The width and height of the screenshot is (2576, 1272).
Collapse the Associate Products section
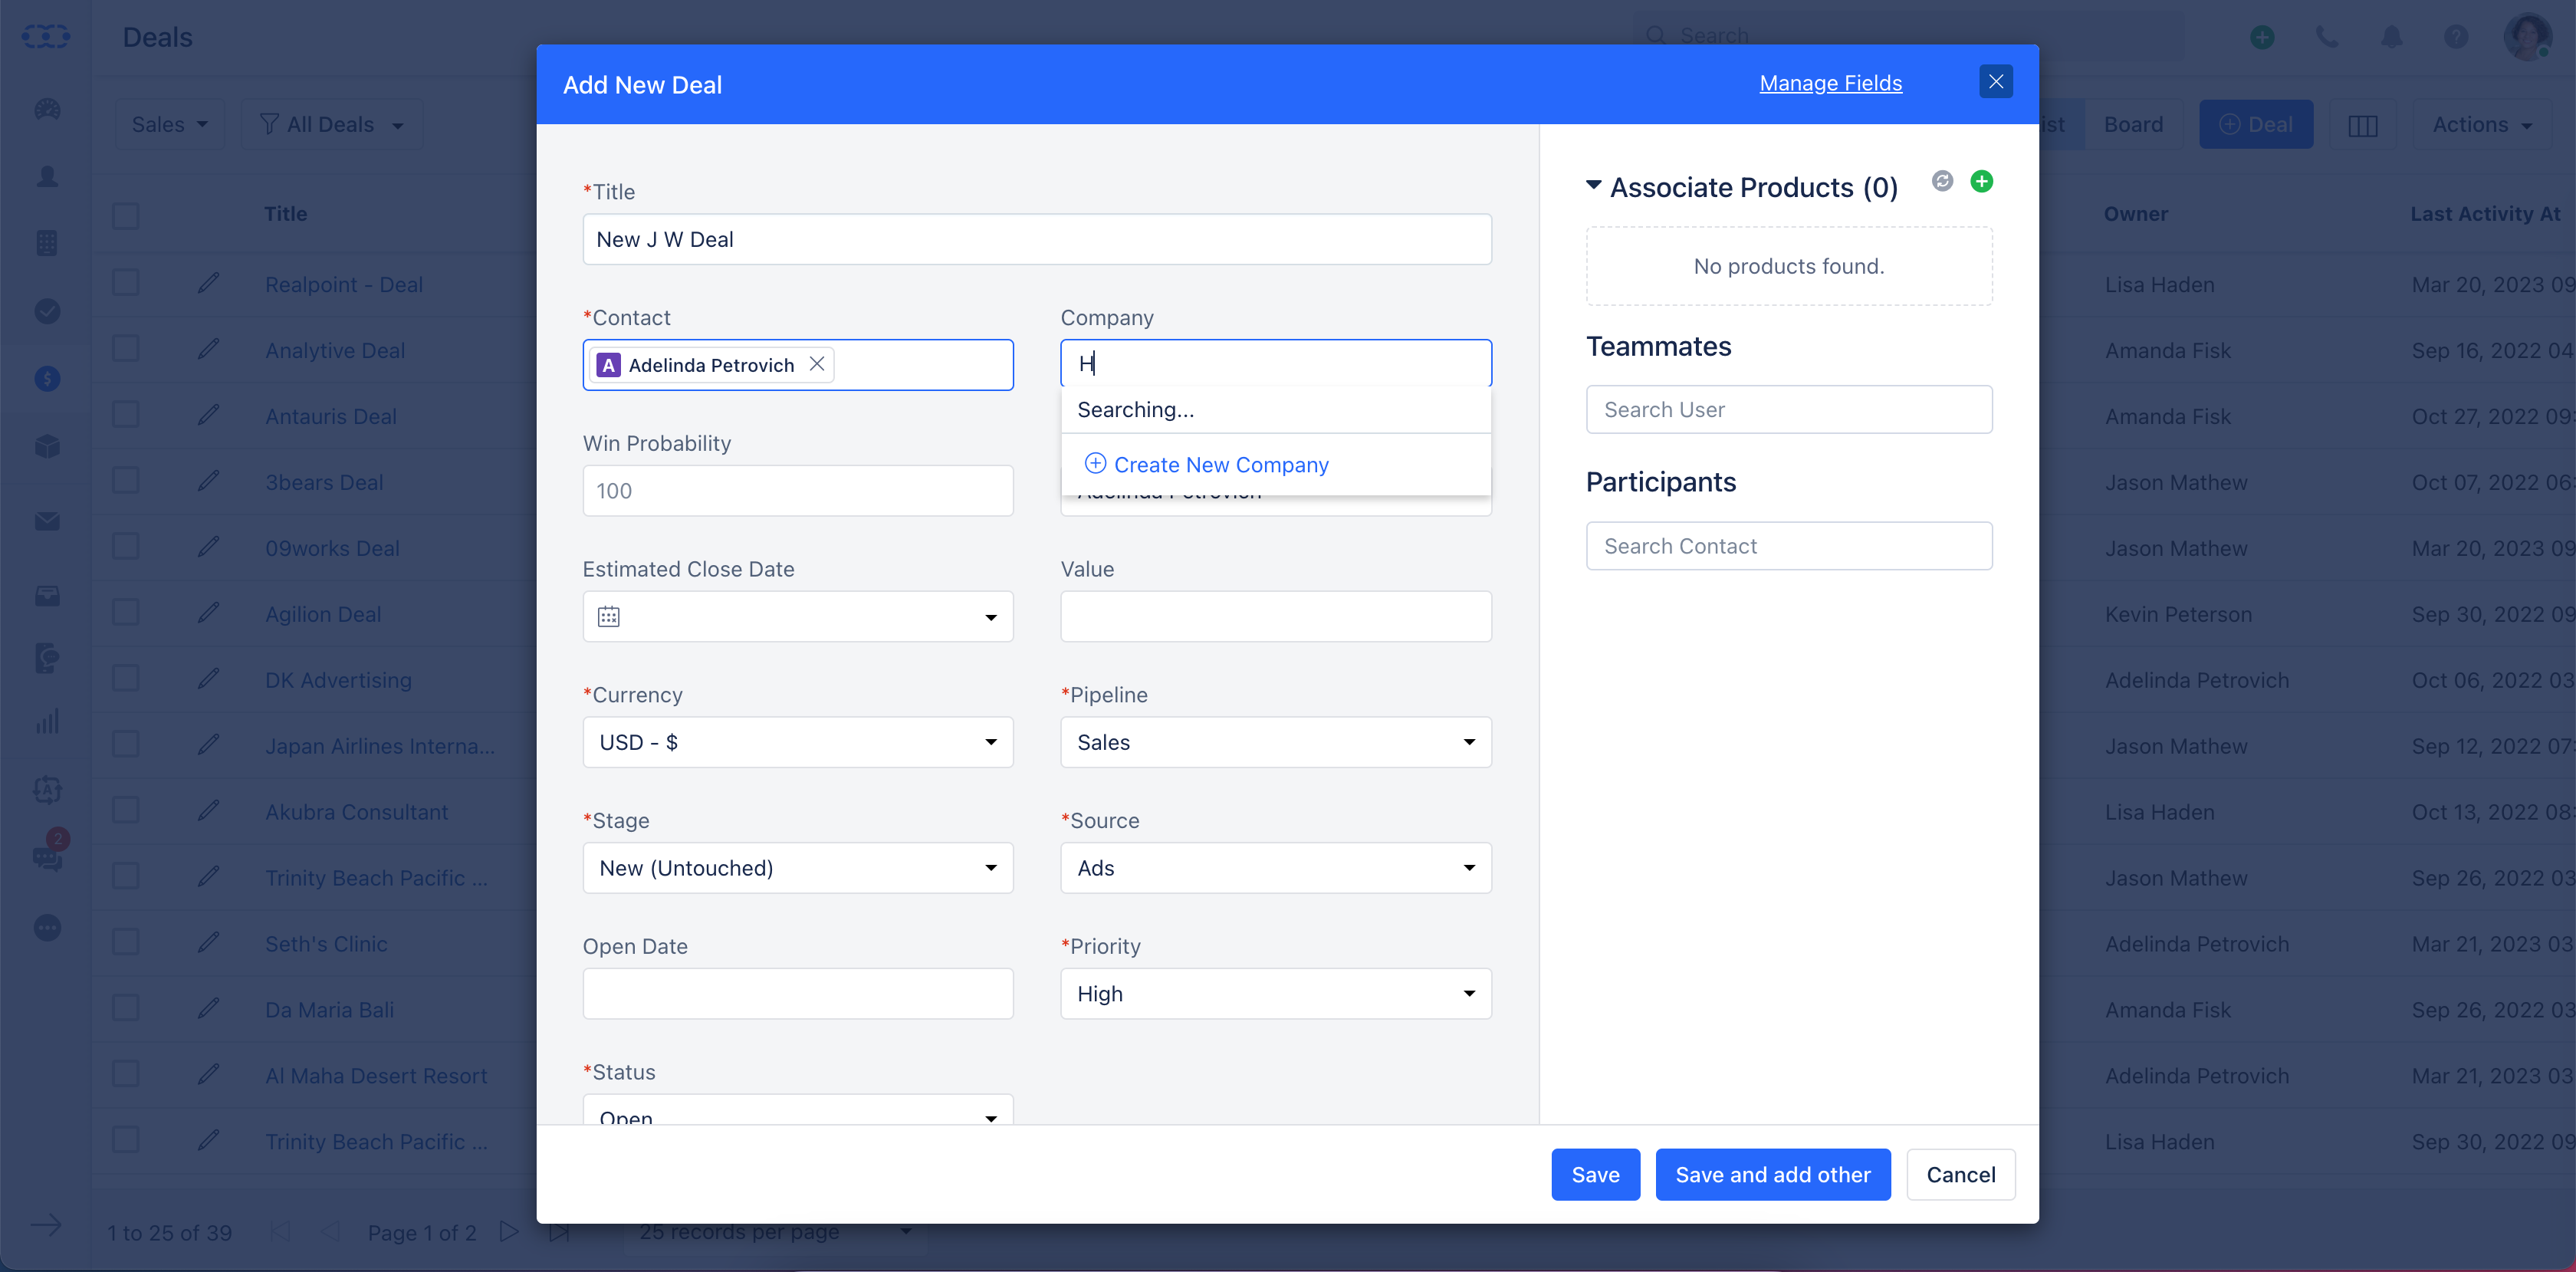tap(1594, 186)
